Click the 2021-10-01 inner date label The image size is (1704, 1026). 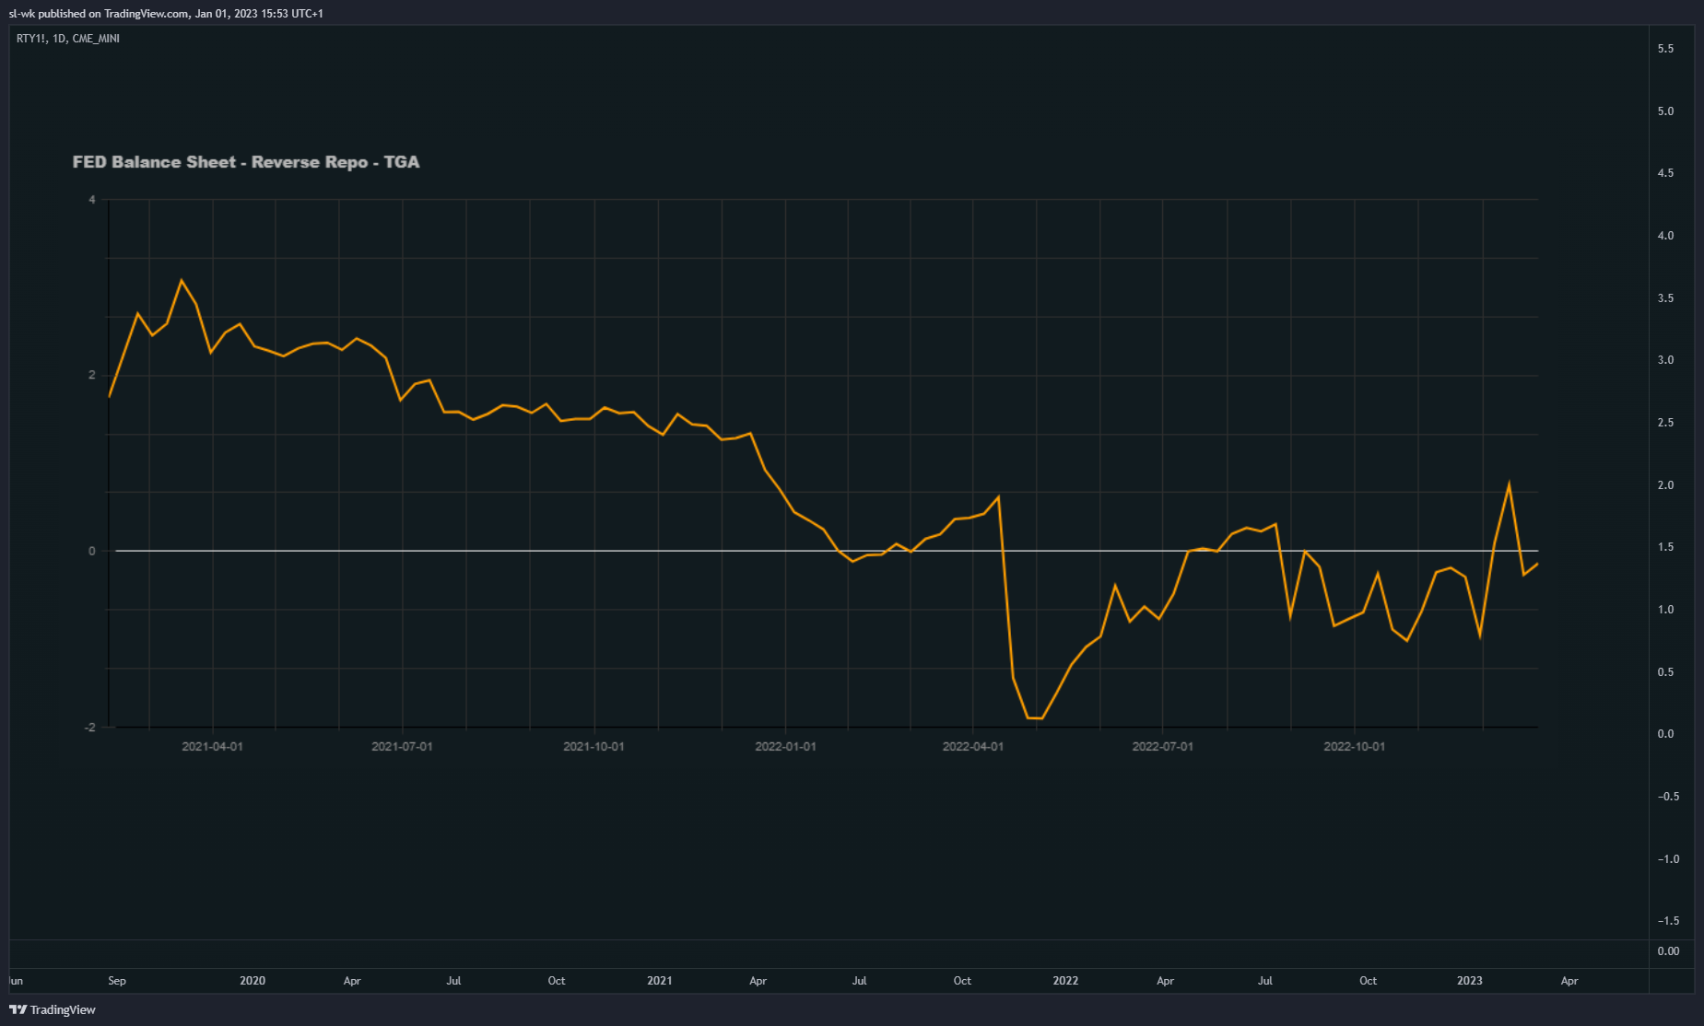coord(593,746)
